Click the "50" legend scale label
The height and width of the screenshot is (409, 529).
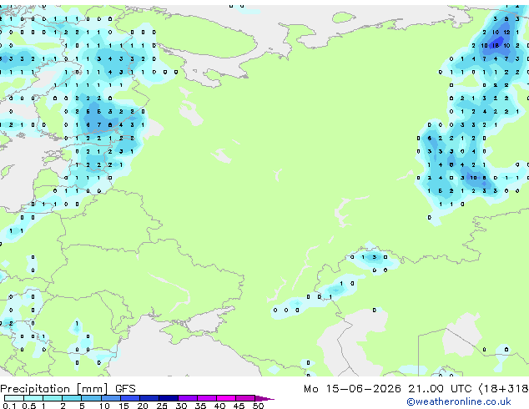coord(258,406)
